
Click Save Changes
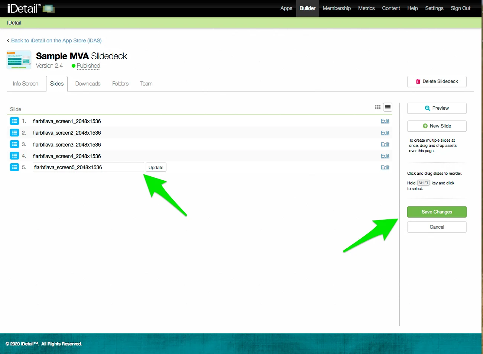pyautogui.click(x=437, y=212)
